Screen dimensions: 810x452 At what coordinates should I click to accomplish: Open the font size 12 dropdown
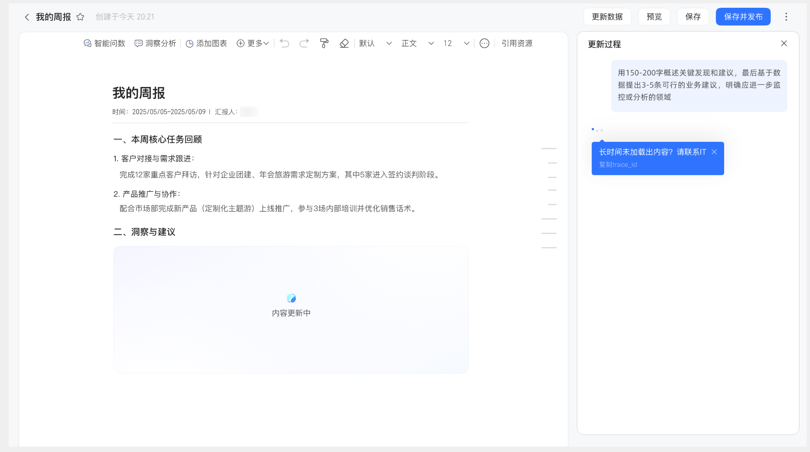(456, 43)
